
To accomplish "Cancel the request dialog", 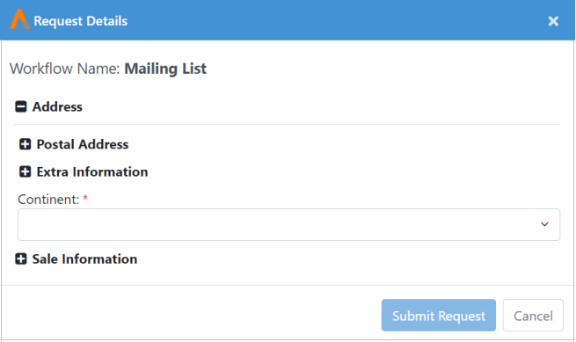I will 533,315.
